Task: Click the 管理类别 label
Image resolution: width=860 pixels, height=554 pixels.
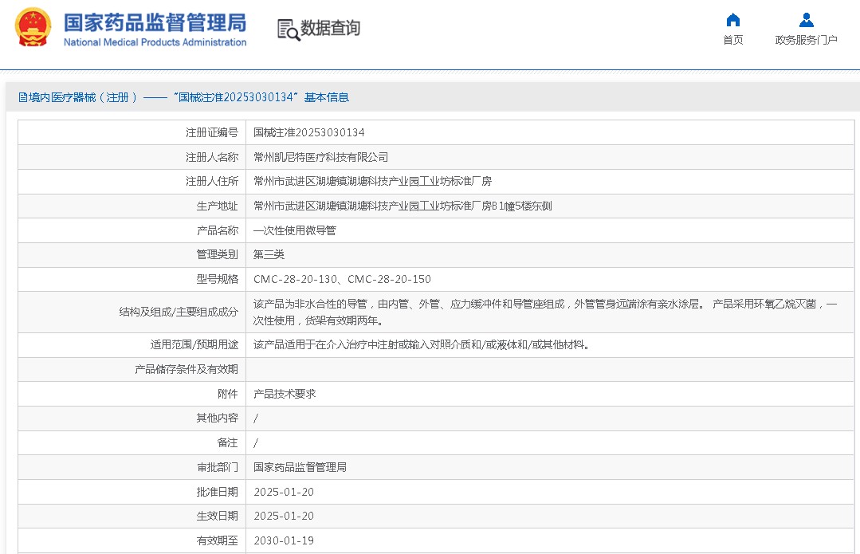Action: pyautogui.click(x=218, y=254)
